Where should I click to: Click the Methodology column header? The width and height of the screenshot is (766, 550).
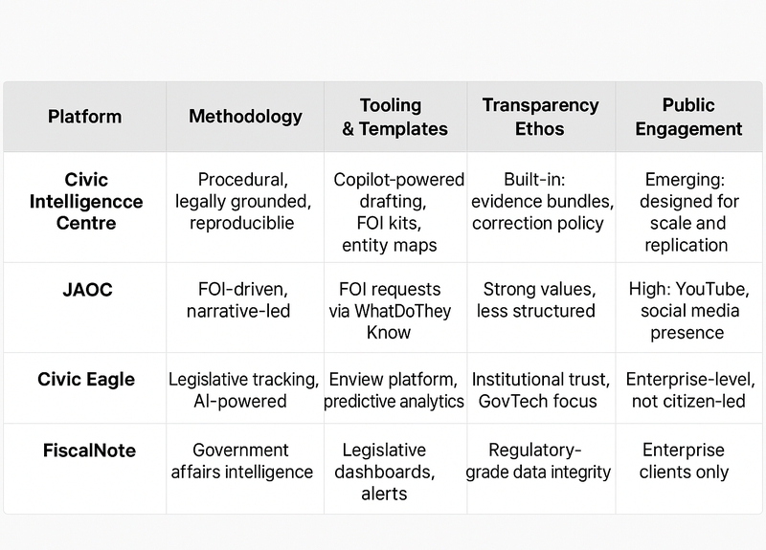[245, 117]
